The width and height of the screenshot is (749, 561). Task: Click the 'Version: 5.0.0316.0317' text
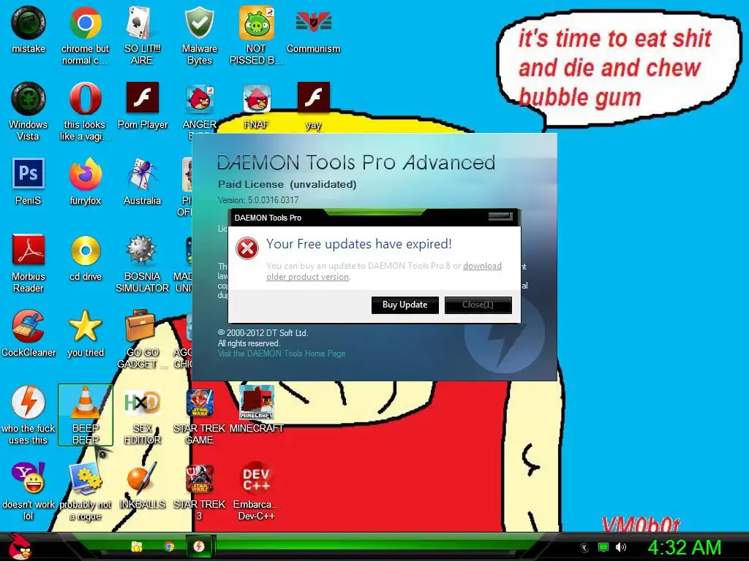(x=258, y=200)
